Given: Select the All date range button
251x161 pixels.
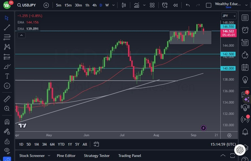Looking at the screenshot, I should 84,144.
